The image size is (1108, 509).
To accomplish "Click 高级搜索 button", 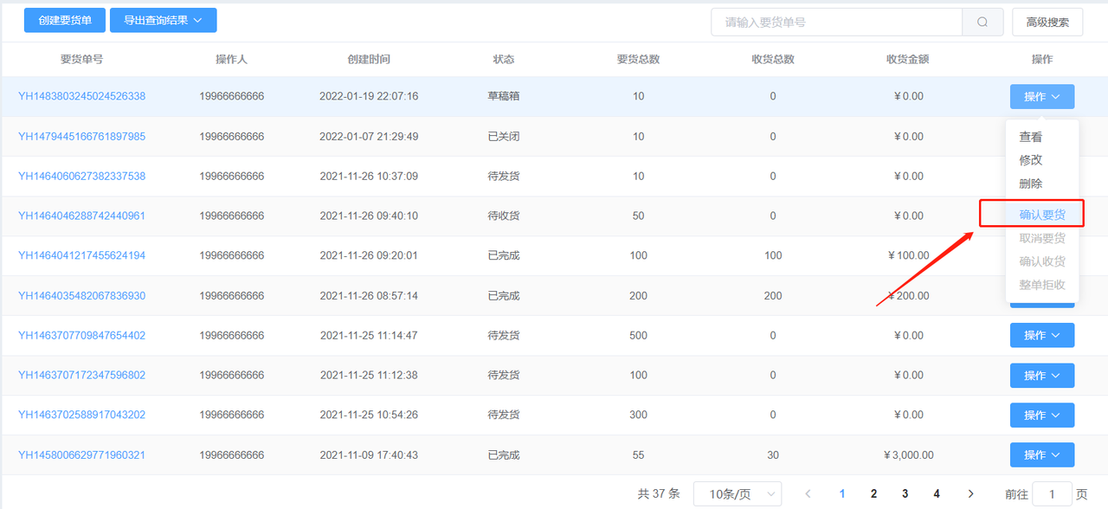I will (x=1047, y=22).
